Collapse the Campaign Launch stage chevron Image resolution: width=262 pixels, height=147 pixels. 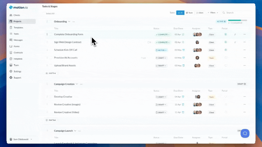pyautogui.click(x=75, y=131)
